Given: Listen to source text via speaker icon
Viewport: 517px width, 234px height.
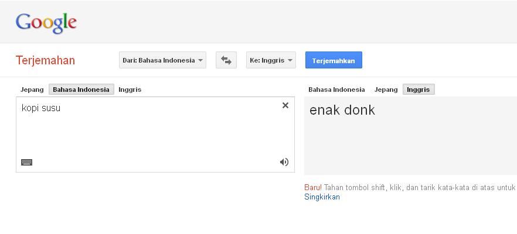Looking at the screenshot, I should pos(284,162).
